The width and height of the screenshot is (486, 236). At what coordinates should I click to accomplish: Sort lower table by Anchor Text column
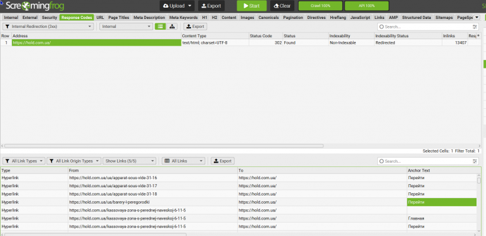(441, 171)
